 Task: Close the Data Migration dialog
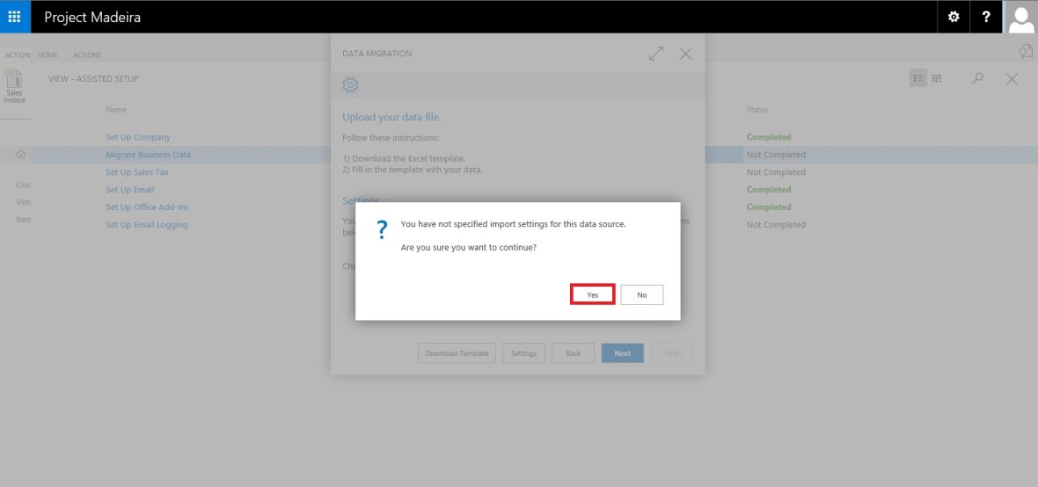click(x=685, y=54)
